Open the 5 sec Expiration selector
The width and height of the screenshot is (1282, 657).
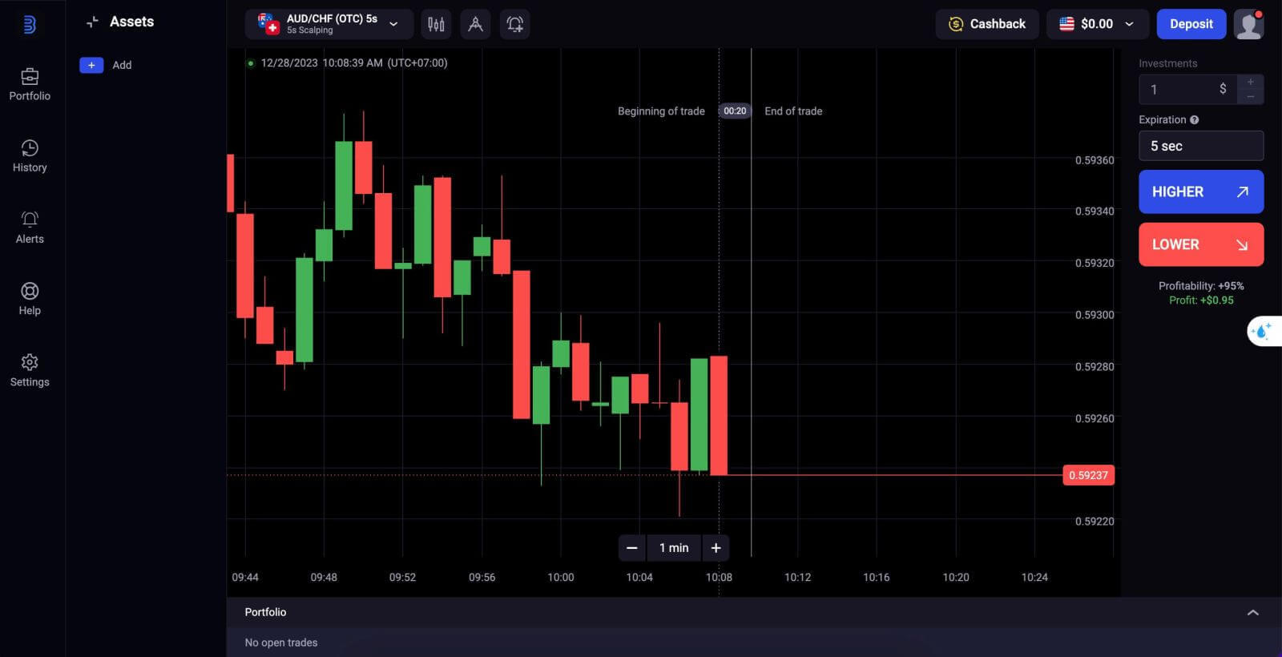click(1200, 146)
